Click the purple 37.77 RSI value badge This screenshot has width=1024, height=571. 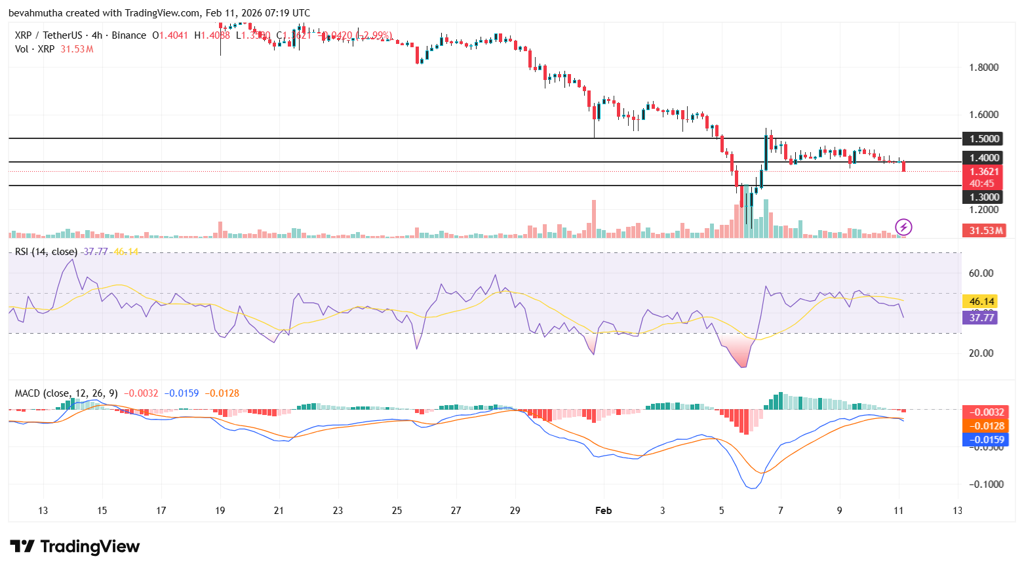click(x=980, y=317)
